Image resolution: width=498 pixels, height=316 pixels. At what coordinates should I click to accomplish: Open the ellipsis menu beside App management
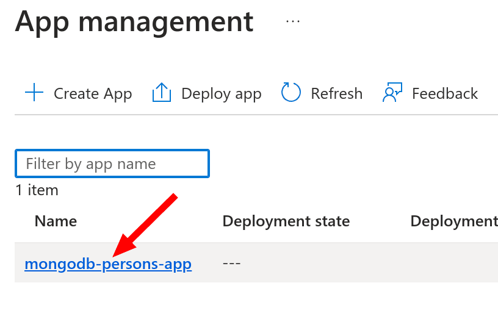pyautogui.click(x=293, y=21)
